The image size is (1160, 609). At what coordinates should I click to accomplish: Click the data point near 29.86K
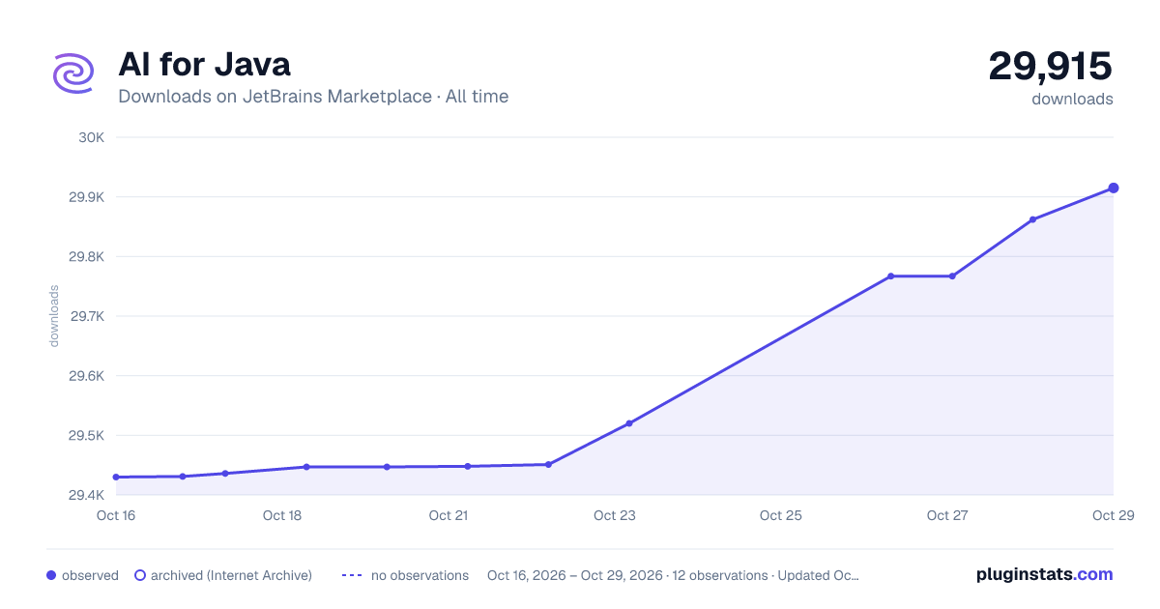pyautogui.click(x=1032, y=219)
